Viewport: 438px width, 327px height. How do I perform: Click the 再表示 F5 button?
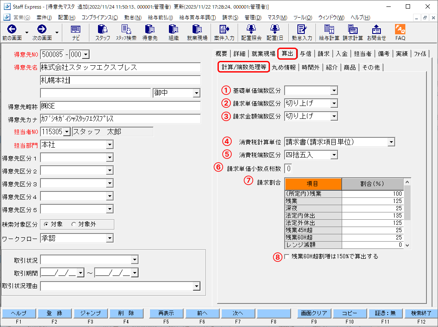[x=166, y=313]
